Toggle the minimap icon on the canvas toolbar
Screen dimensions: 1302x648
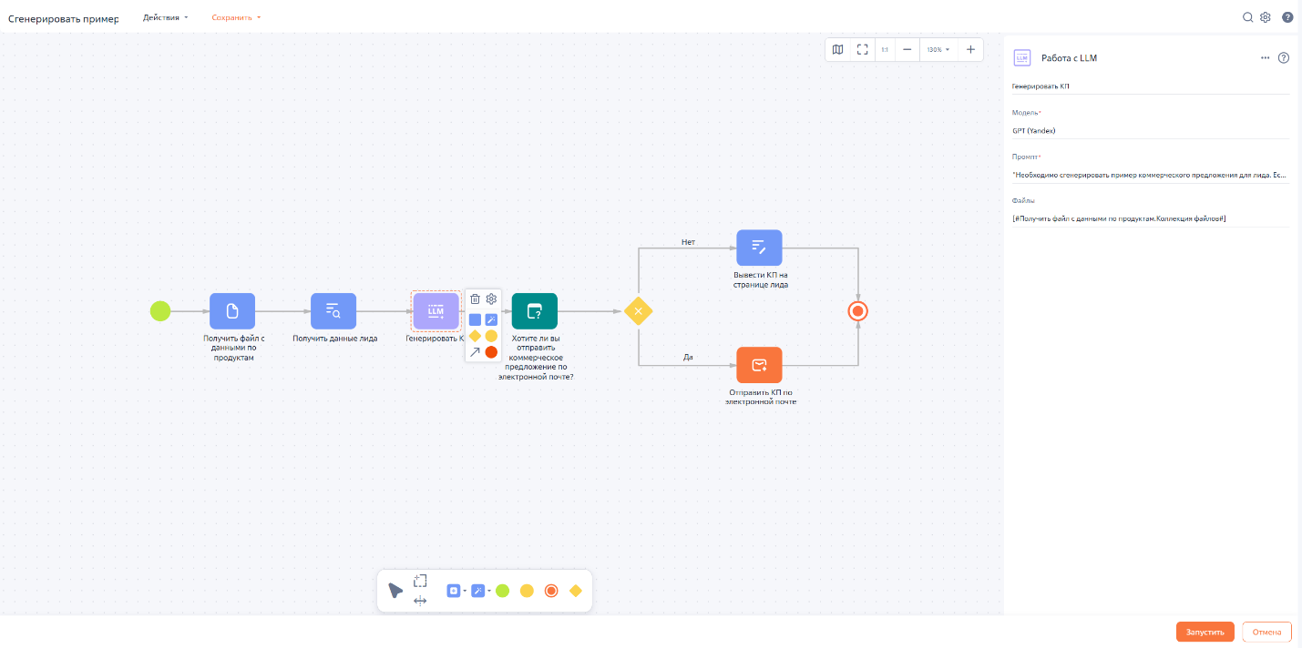tap(837, 49)
